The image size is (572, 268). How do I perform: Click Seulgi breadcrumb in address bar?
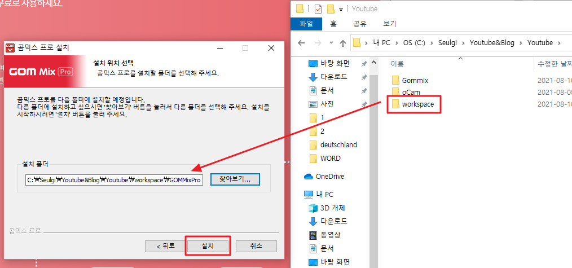[448, 43]
